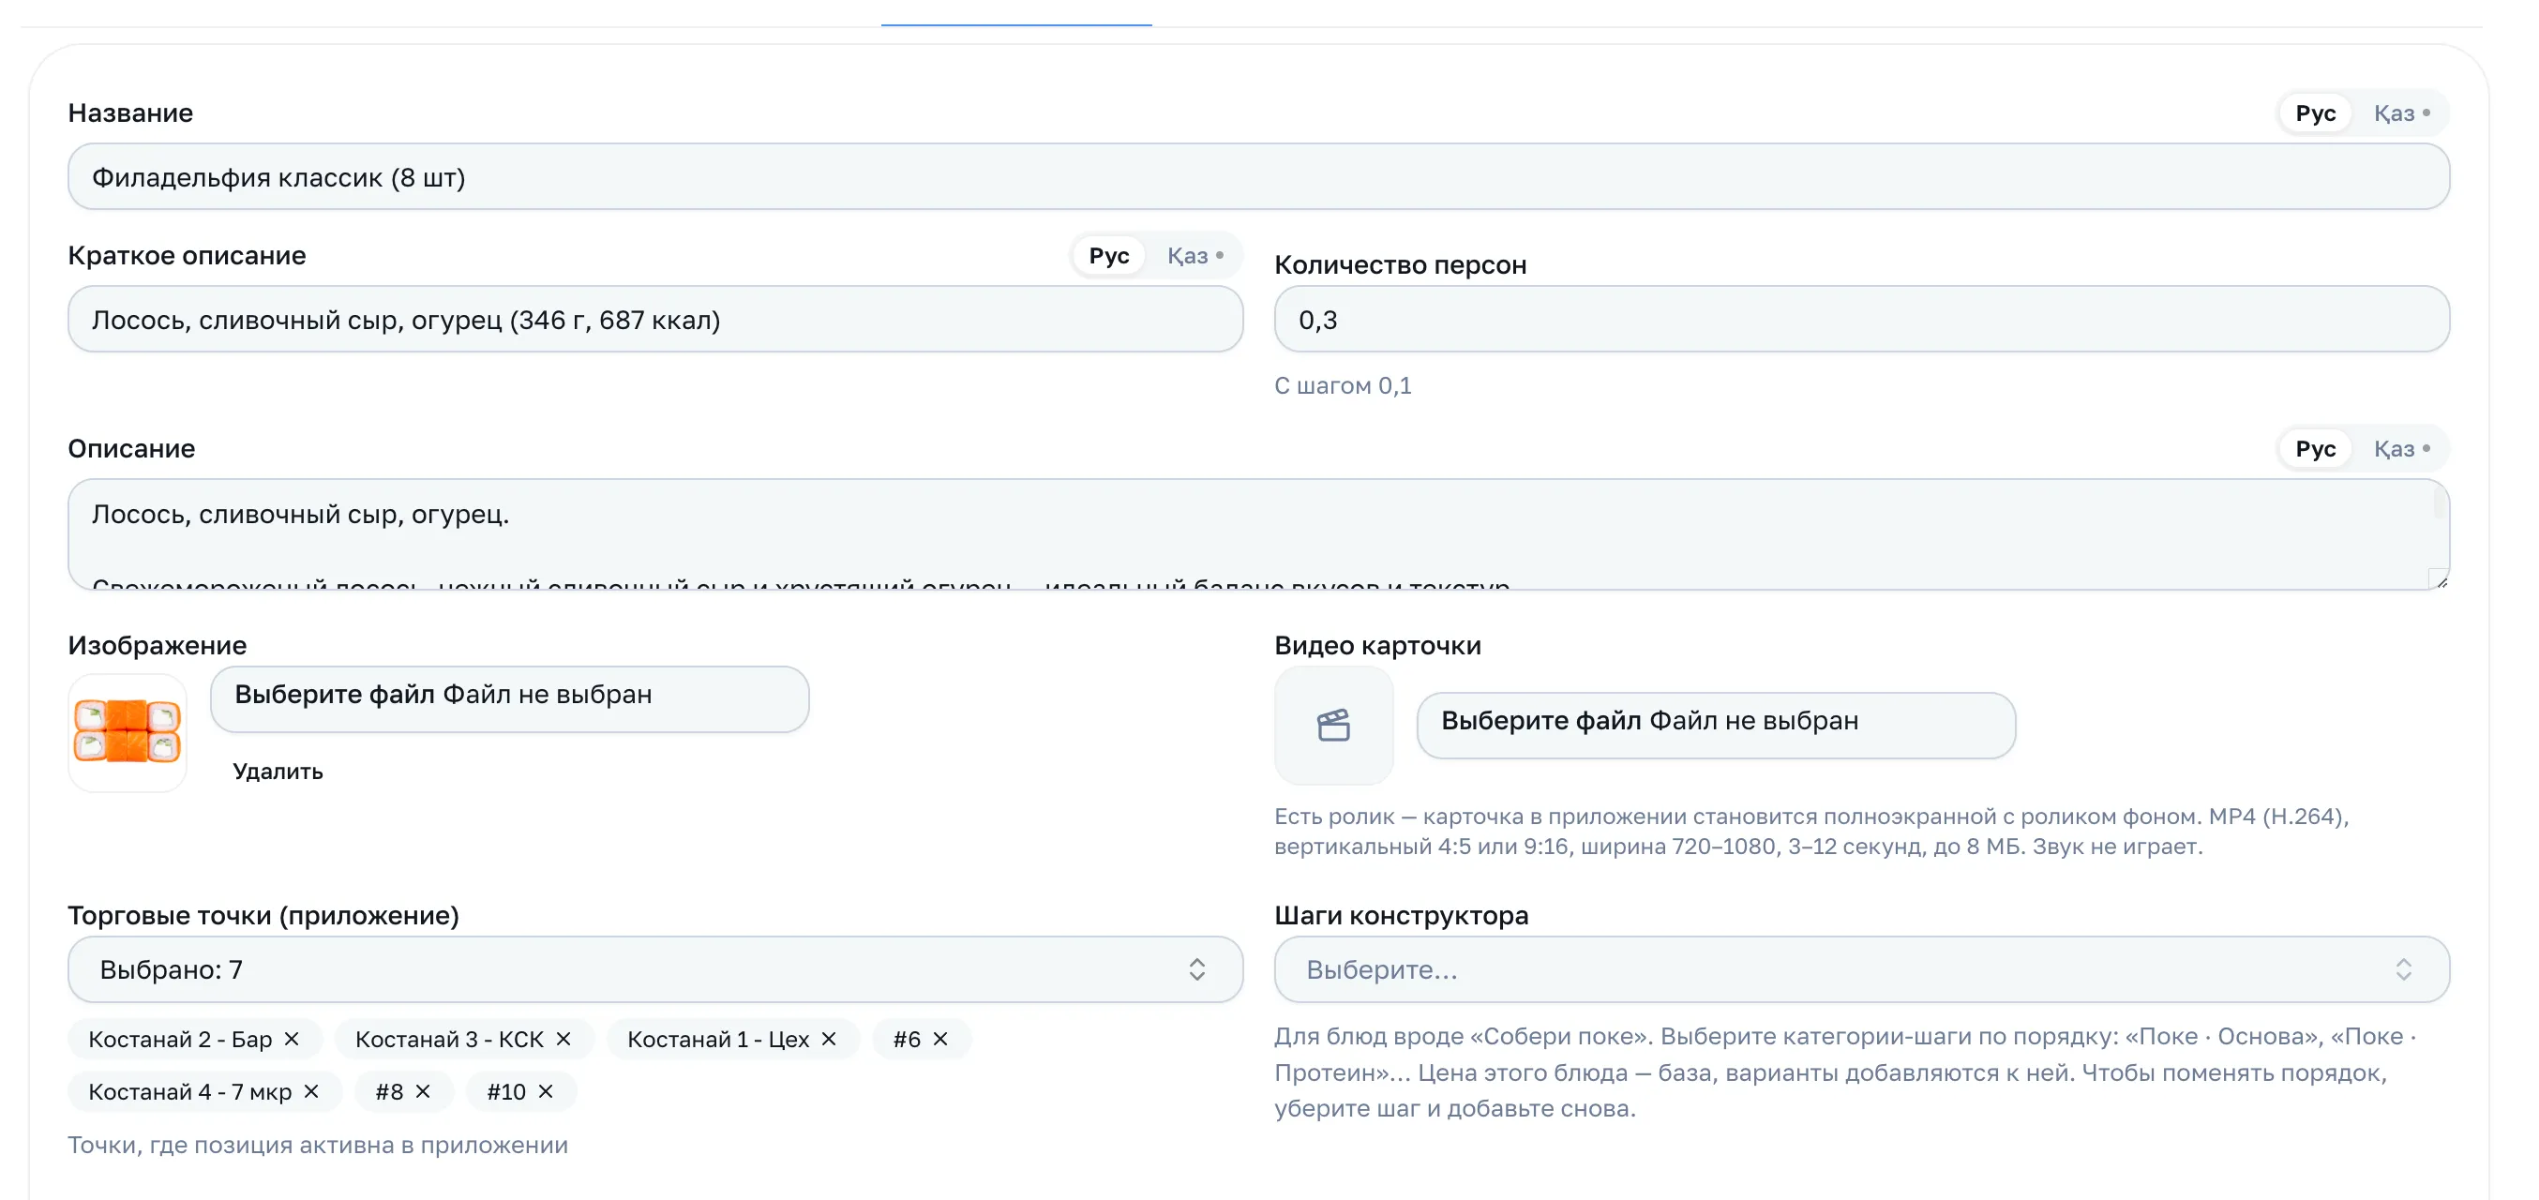Switch Краткое описание to Қаз language
Image resolution: width=2539 pixels, height=1200 pixels.
tap(1194, 255)
